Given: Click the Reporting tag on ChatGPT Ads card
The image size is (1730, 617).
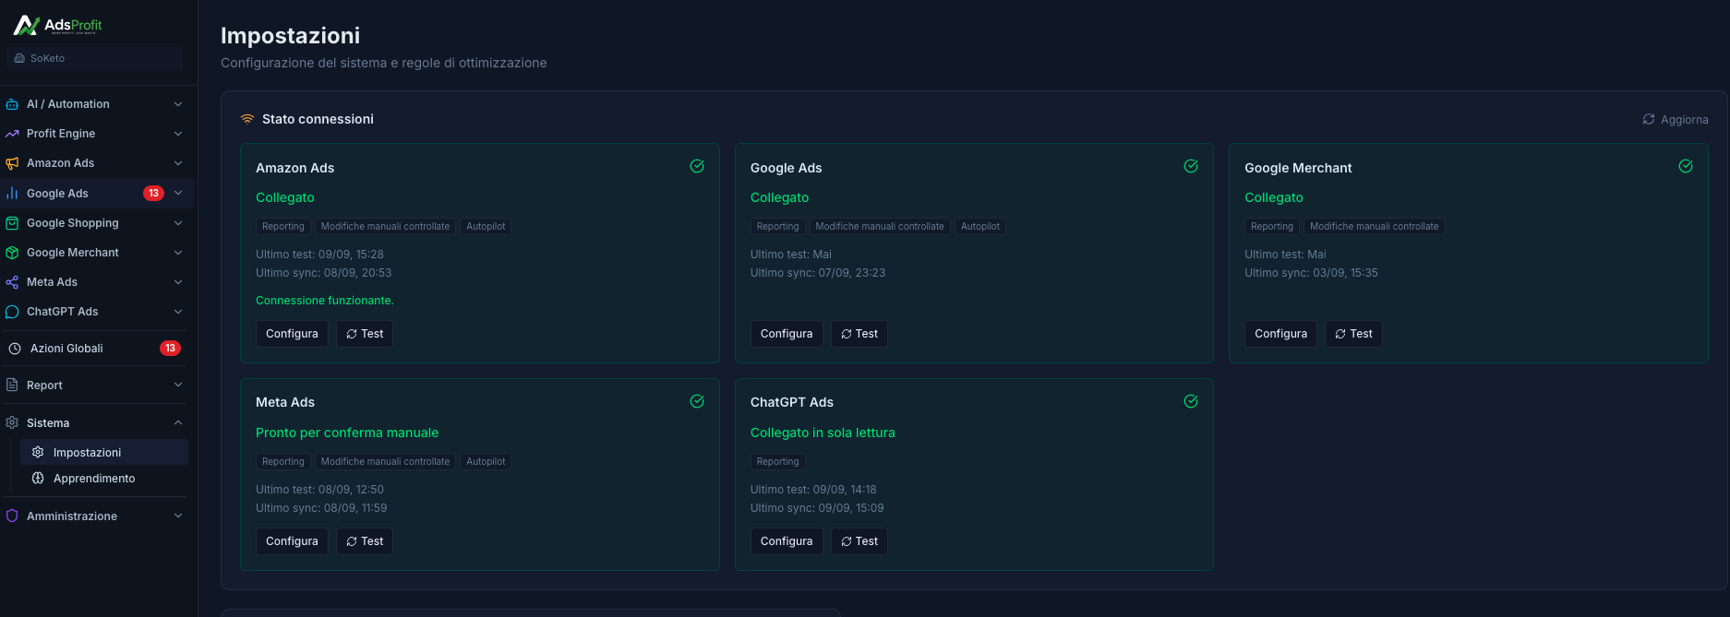Looking at the screenshot, I should (777, 462).
